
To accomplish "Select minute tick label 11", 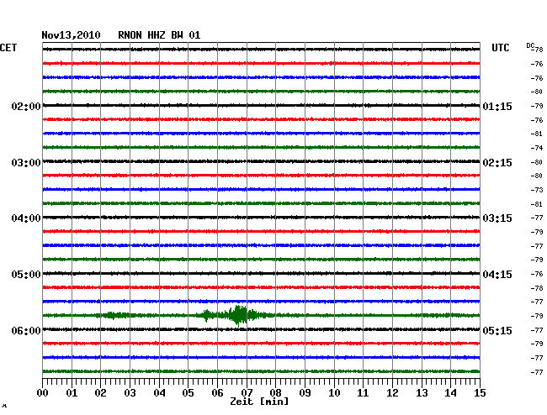I will click(363, 393).
